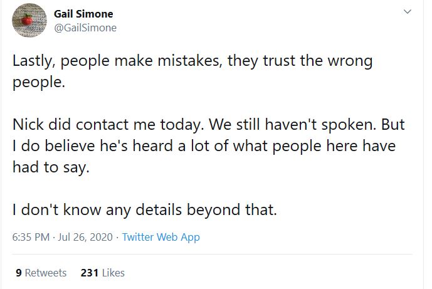Viewport: 432px width, 289px height.
Task: View the 231 Likes list
Action: [x=103, y=273]
